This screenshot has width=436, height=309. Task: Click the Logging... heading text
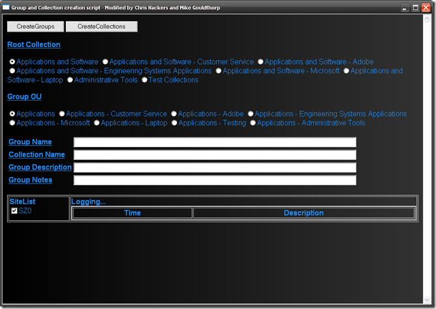[88, 202]
